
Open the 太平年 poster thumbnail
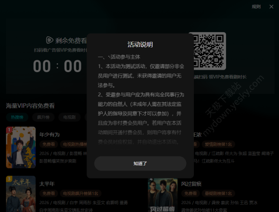click(20, 194)
